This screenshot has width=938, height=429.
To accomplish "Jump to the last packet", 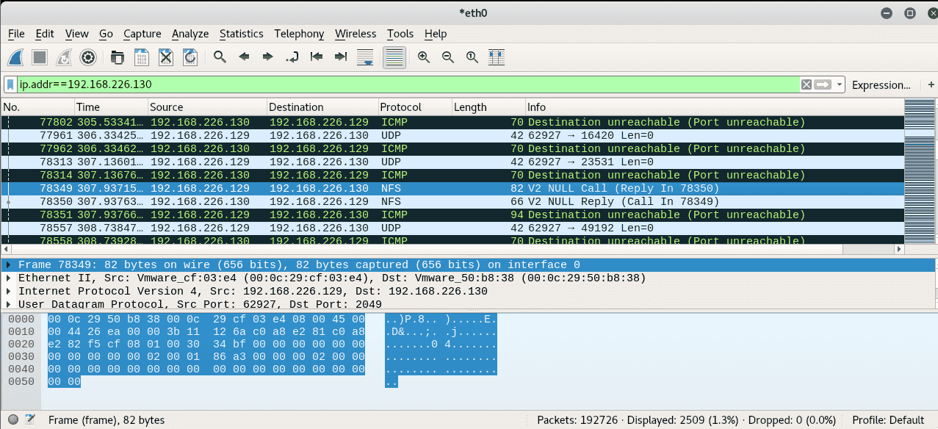I will (x=340, y=57).
